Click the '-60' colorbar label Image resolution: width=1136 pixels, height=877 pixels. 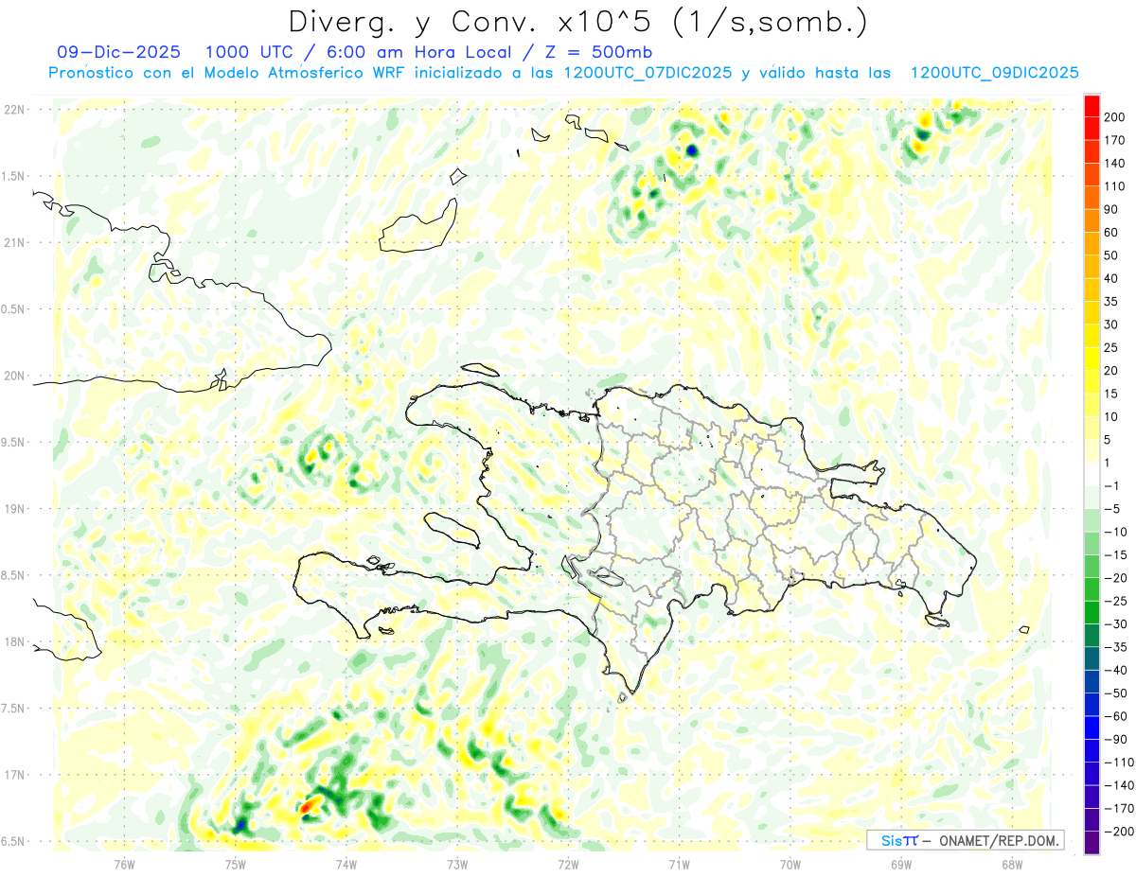coord(1118,716)
